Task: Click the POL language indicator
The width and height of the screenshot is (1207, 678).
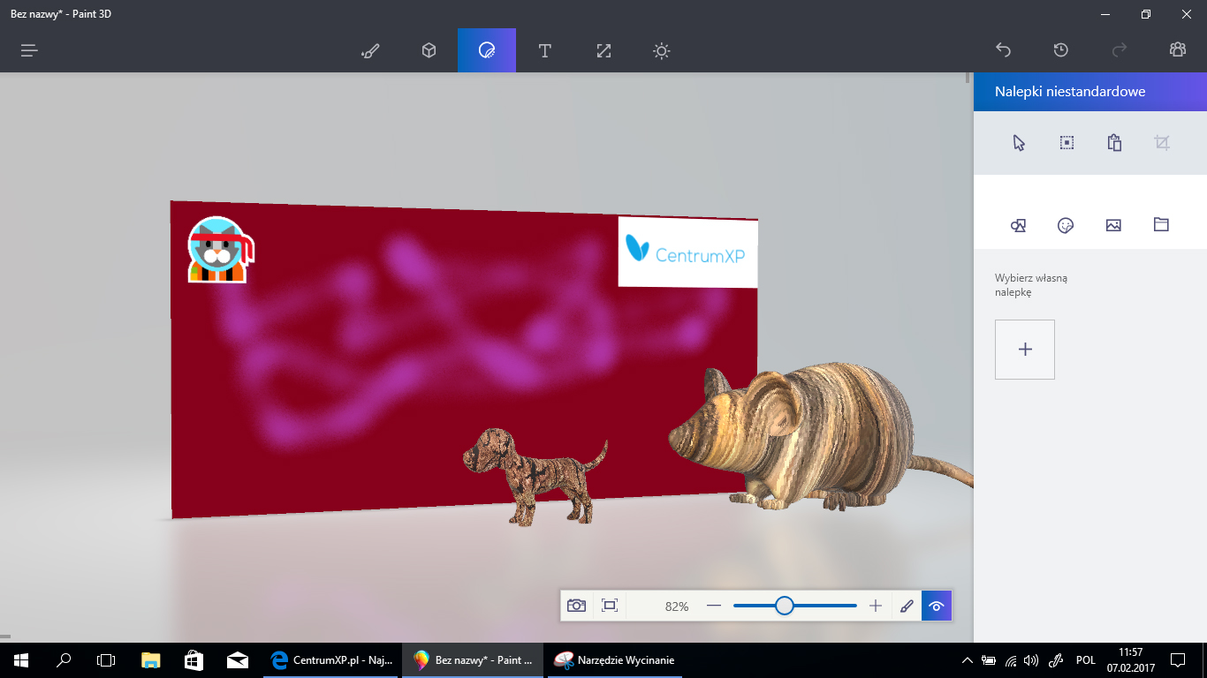Action: (1086, 659)
